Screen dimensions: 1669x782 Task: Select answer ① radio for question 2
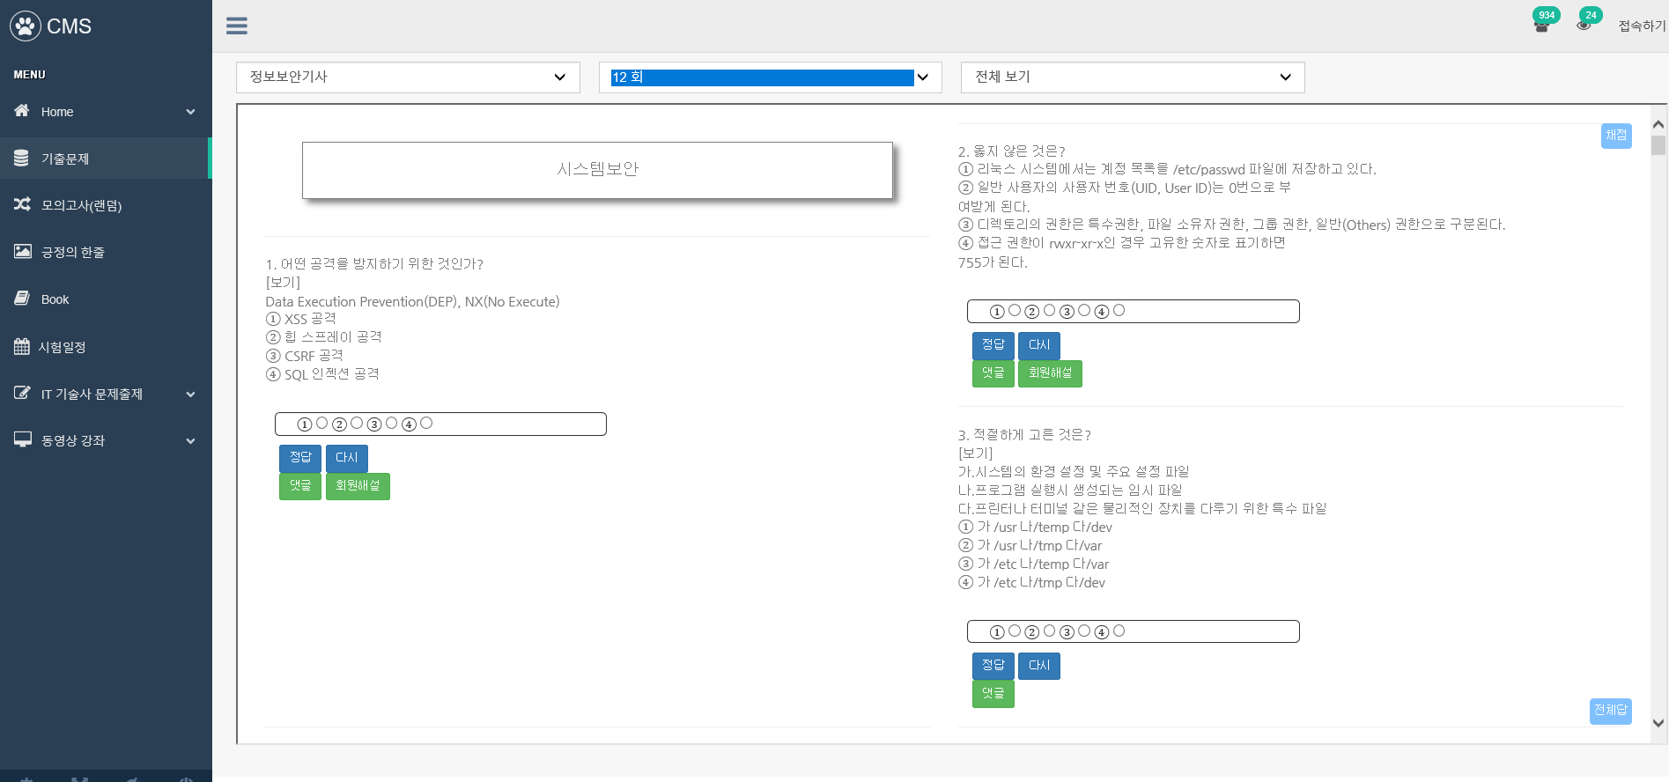pyautogui.click(x=1015, y=311)
